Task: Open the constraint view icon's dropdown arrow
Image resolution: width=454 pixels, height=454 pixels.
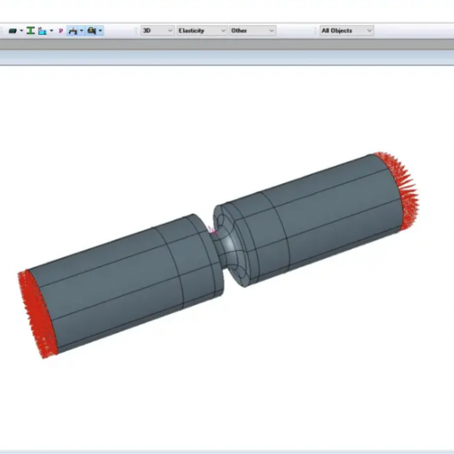Action: (x=101, y=31)
